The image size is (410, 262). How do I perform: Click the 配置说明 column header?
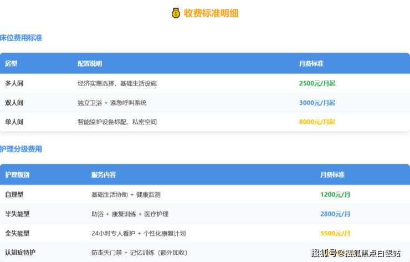pyautogui.click(x=90, y=64)
